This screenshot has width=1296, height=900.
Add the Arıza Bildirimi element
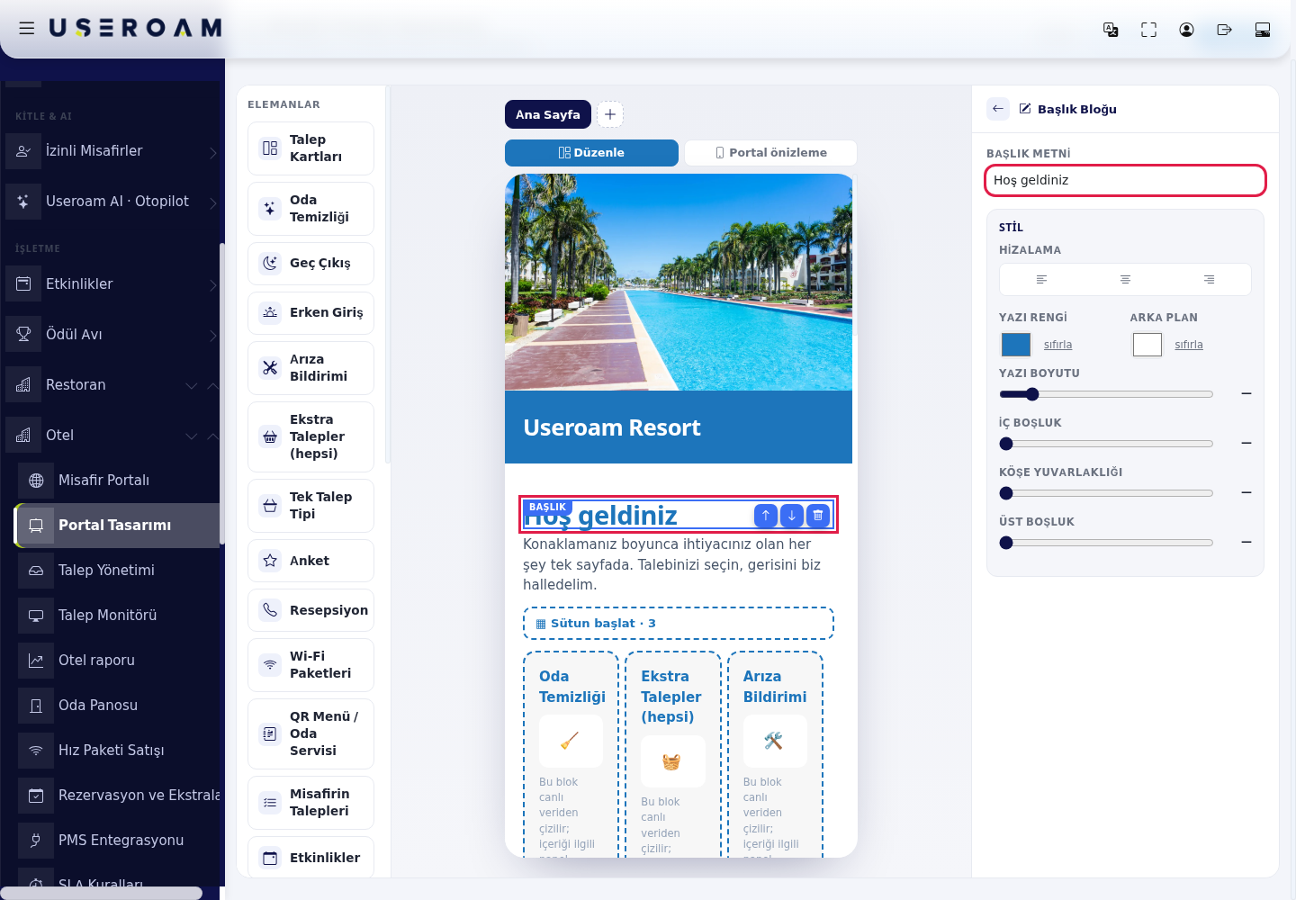310,368
